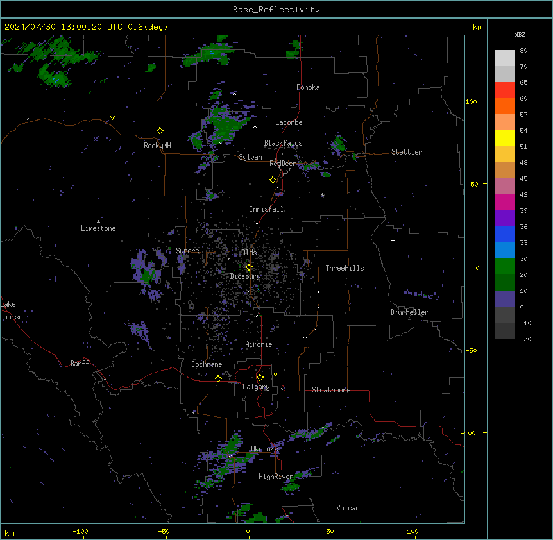Pick the orange 57-60 dBZ legend swatch

click(x=504, y=106)
